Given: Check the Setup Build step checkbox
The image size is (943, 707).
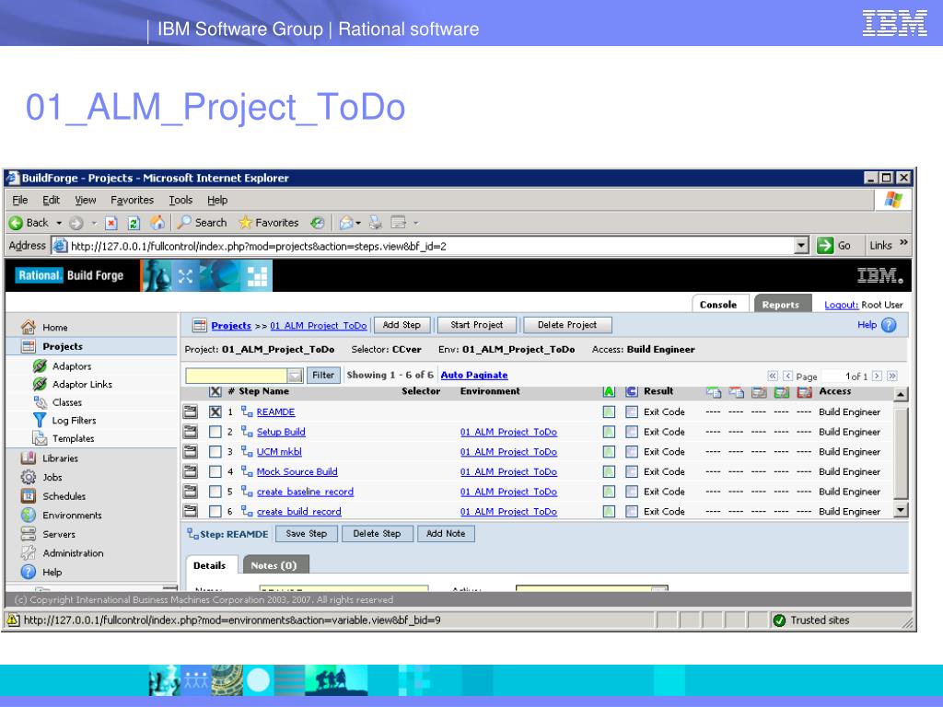Looking at the screenshot, I should tap(215, 432).
